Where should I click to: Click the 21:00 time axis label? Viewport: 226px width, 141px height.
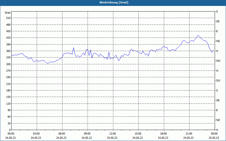pyautogui.click(x=189, y=134)
